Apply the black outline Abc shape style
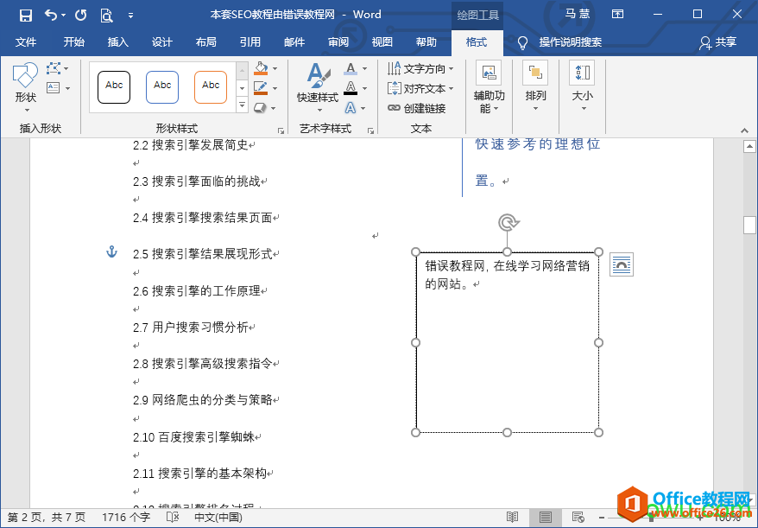 tap(114, 87)
